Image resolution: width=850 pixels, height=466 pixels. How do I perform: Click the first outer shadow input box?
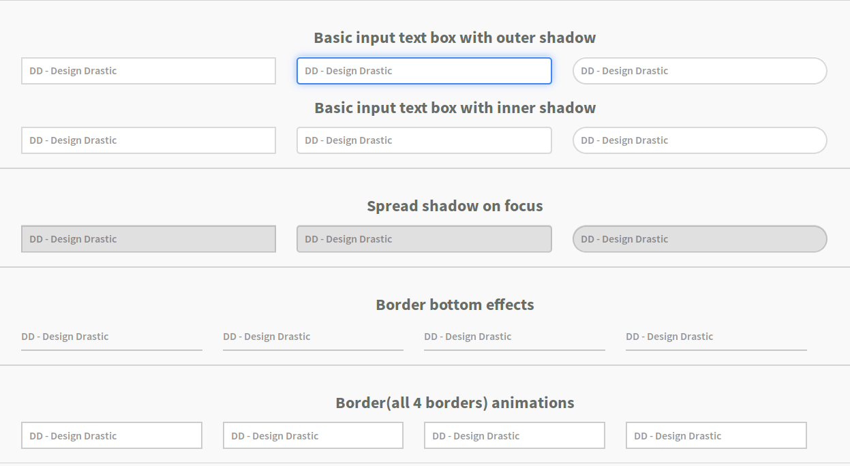click(x=148, y=70)
